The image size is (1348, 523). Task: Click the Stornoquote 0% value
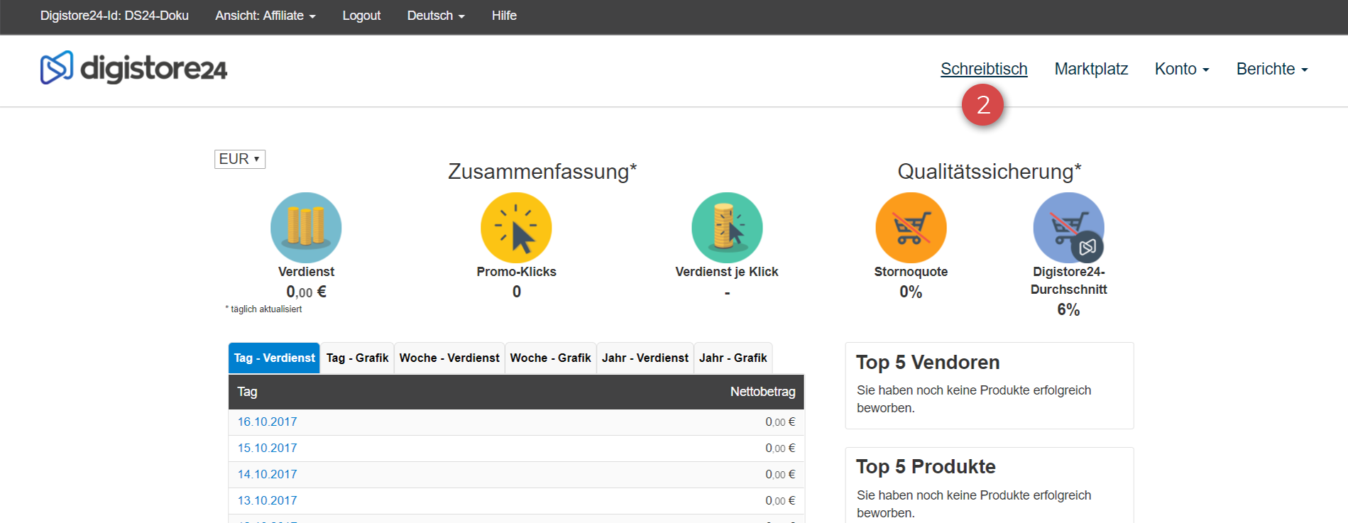(x=911, y=292)
